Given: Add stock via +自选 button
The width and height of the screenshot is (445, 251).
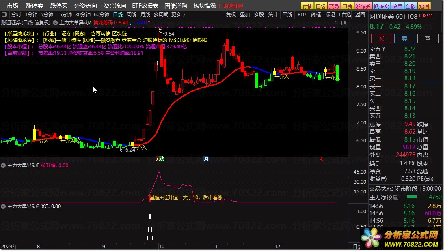Looking at the screenshot, I should pyautogui.click(x=345, y=14).
